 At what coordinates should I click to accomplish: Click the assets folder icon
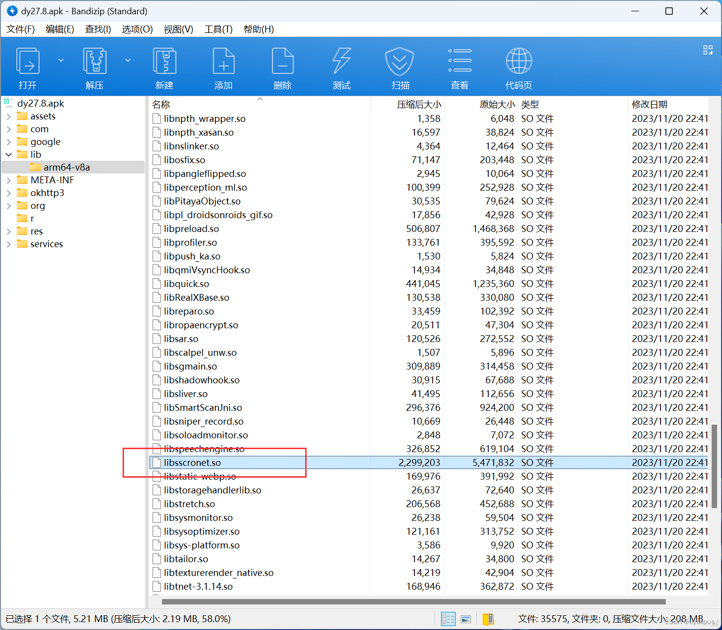[22, 116]
